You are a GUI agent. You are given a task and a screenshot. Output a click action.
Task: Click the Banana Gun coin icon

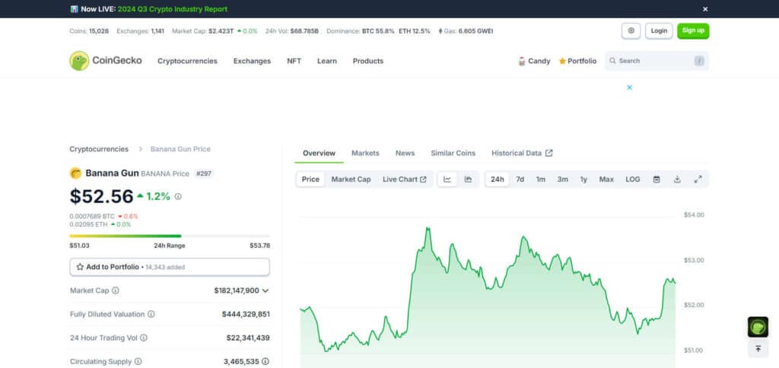[75, 173]
